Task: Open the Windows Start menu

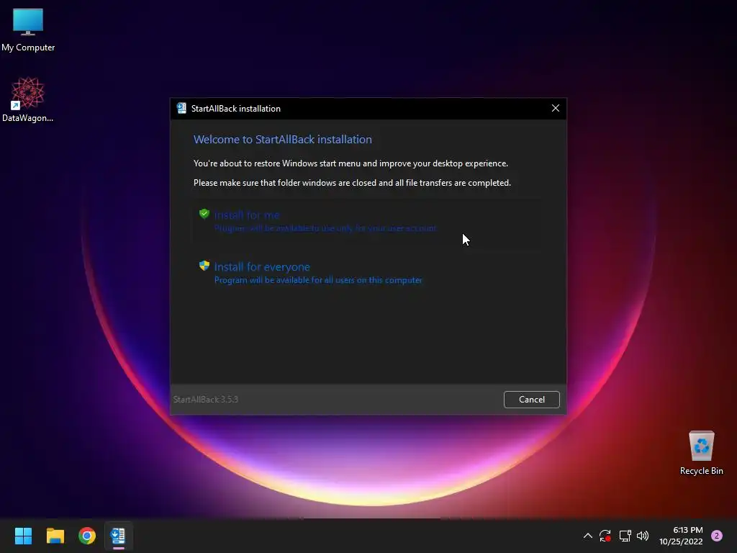Action: point(23,536)
